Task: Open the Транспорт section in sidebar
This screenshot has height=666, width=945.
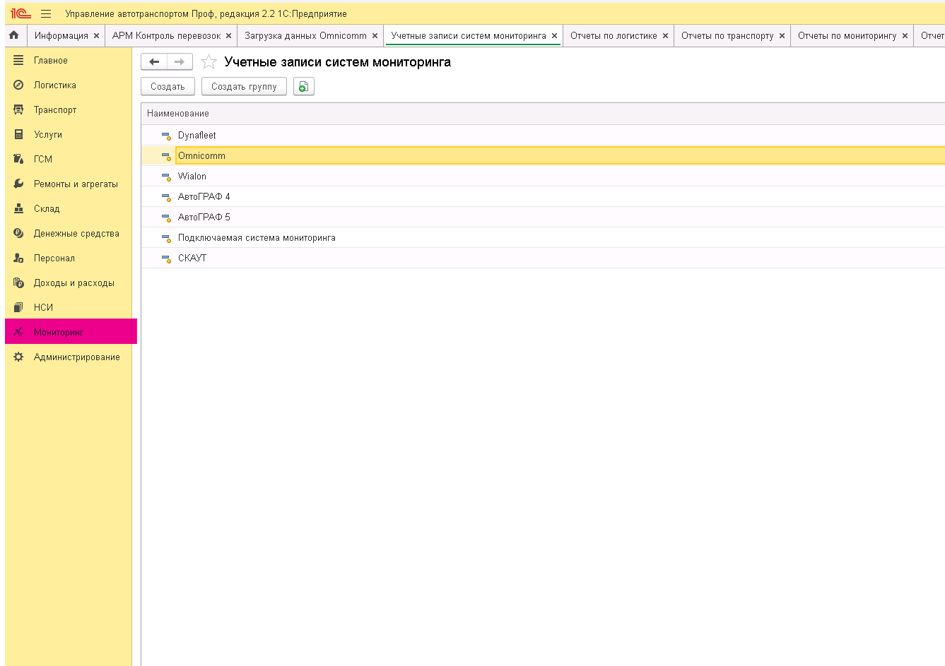Action: (x=54, y=110)
